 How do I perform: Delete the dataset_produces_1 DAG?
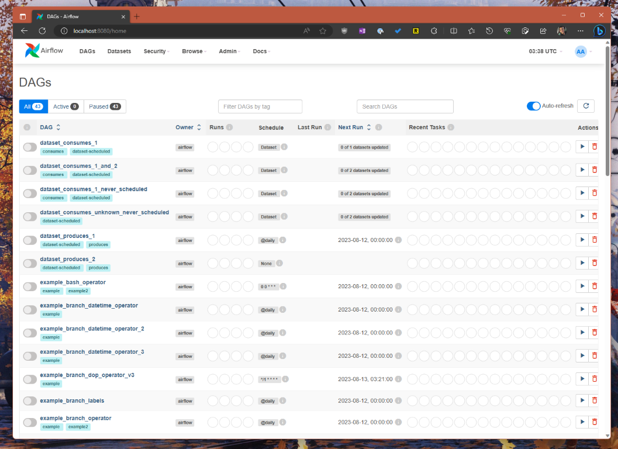click(595, 240)
